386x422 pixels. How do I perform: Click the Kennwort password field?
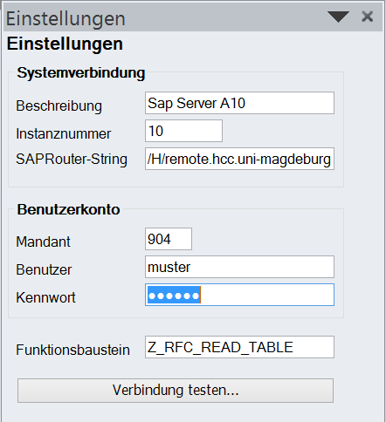tap(239, 295)
